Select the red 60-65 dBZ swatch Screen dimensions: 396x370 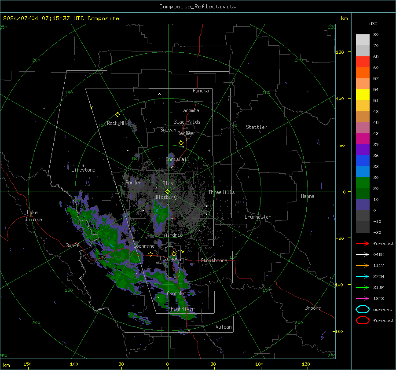coord(363,62)
